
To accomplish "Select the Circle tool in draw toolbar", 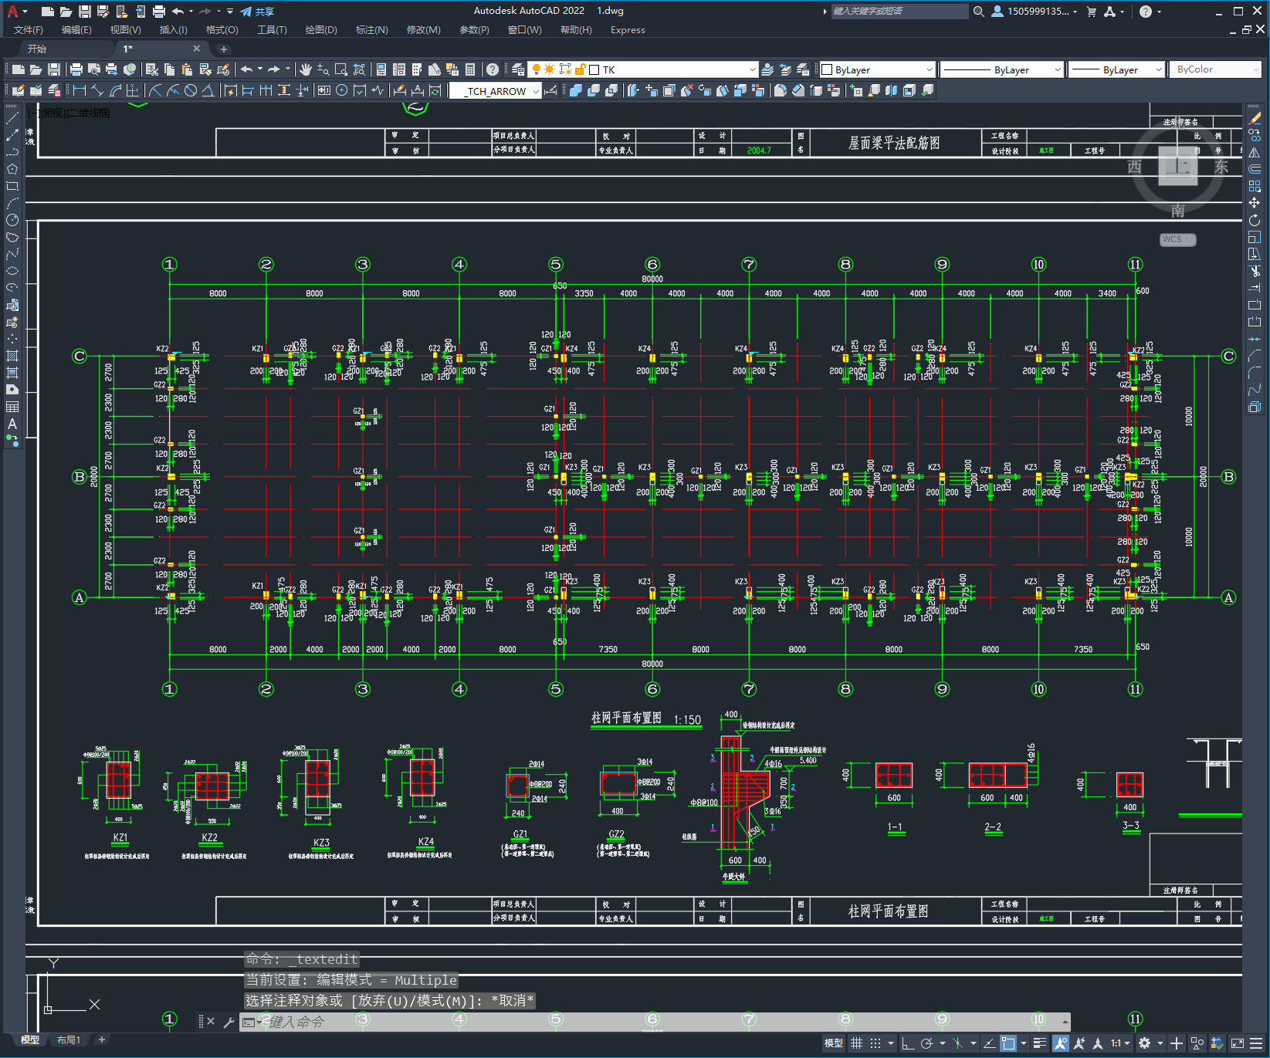I will pyautogui.click(x=12, y=220).
